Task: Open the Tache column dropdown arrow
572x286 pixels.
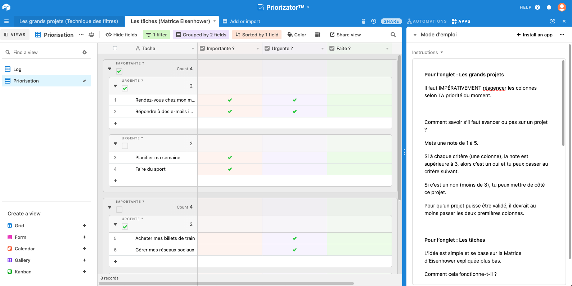Action: 193,49
